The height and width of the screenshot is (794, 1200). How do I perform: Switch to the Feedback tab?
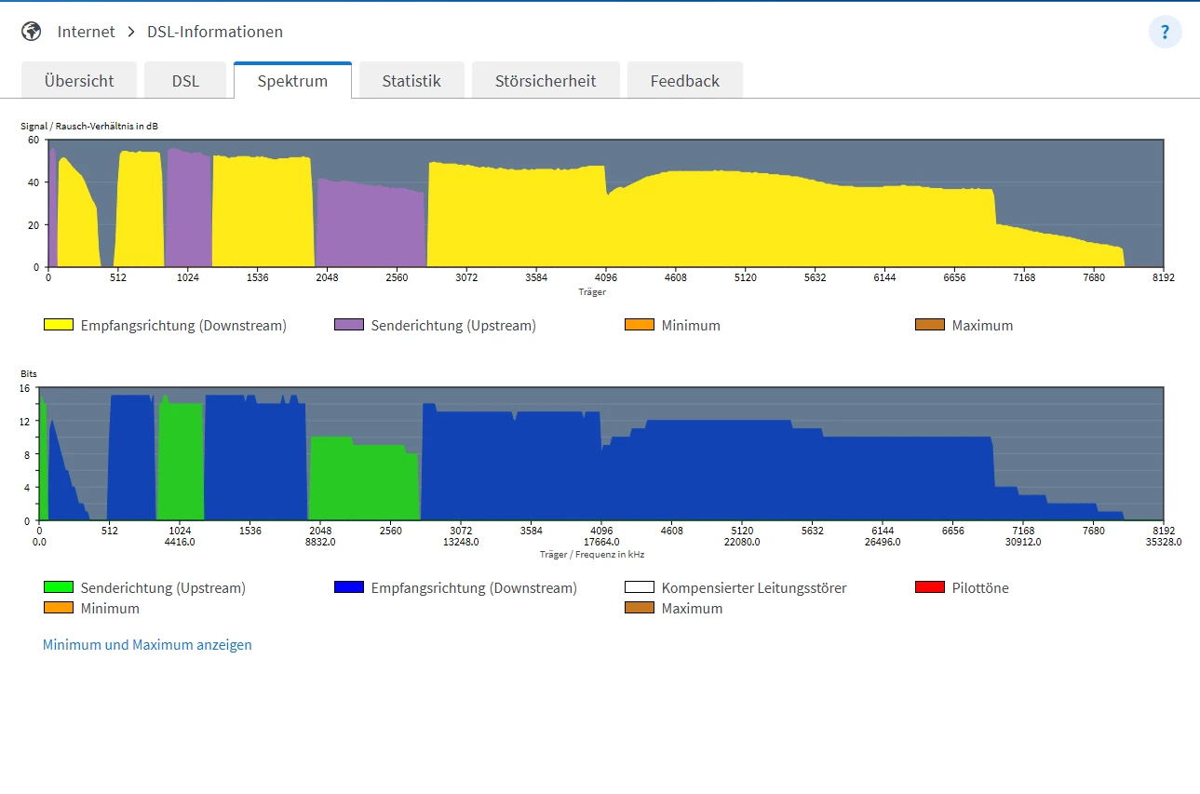[684, 81]
